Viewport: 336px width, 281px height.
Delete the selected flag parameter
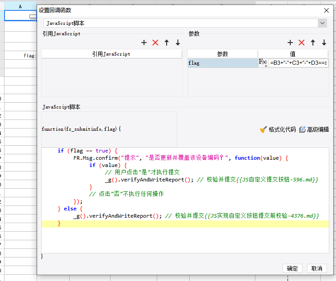302,43
